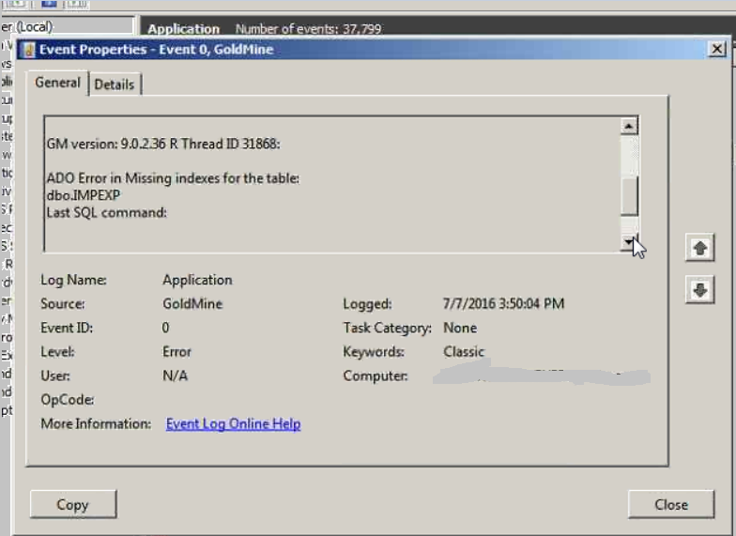Click description box scroll down arrow
Viewport: 736px width, 536px height.
click(630, 243)
